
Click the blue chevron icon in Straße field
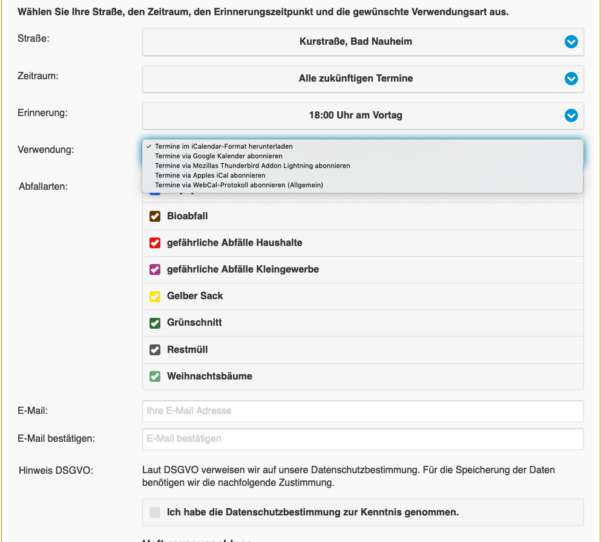(571, 42)
